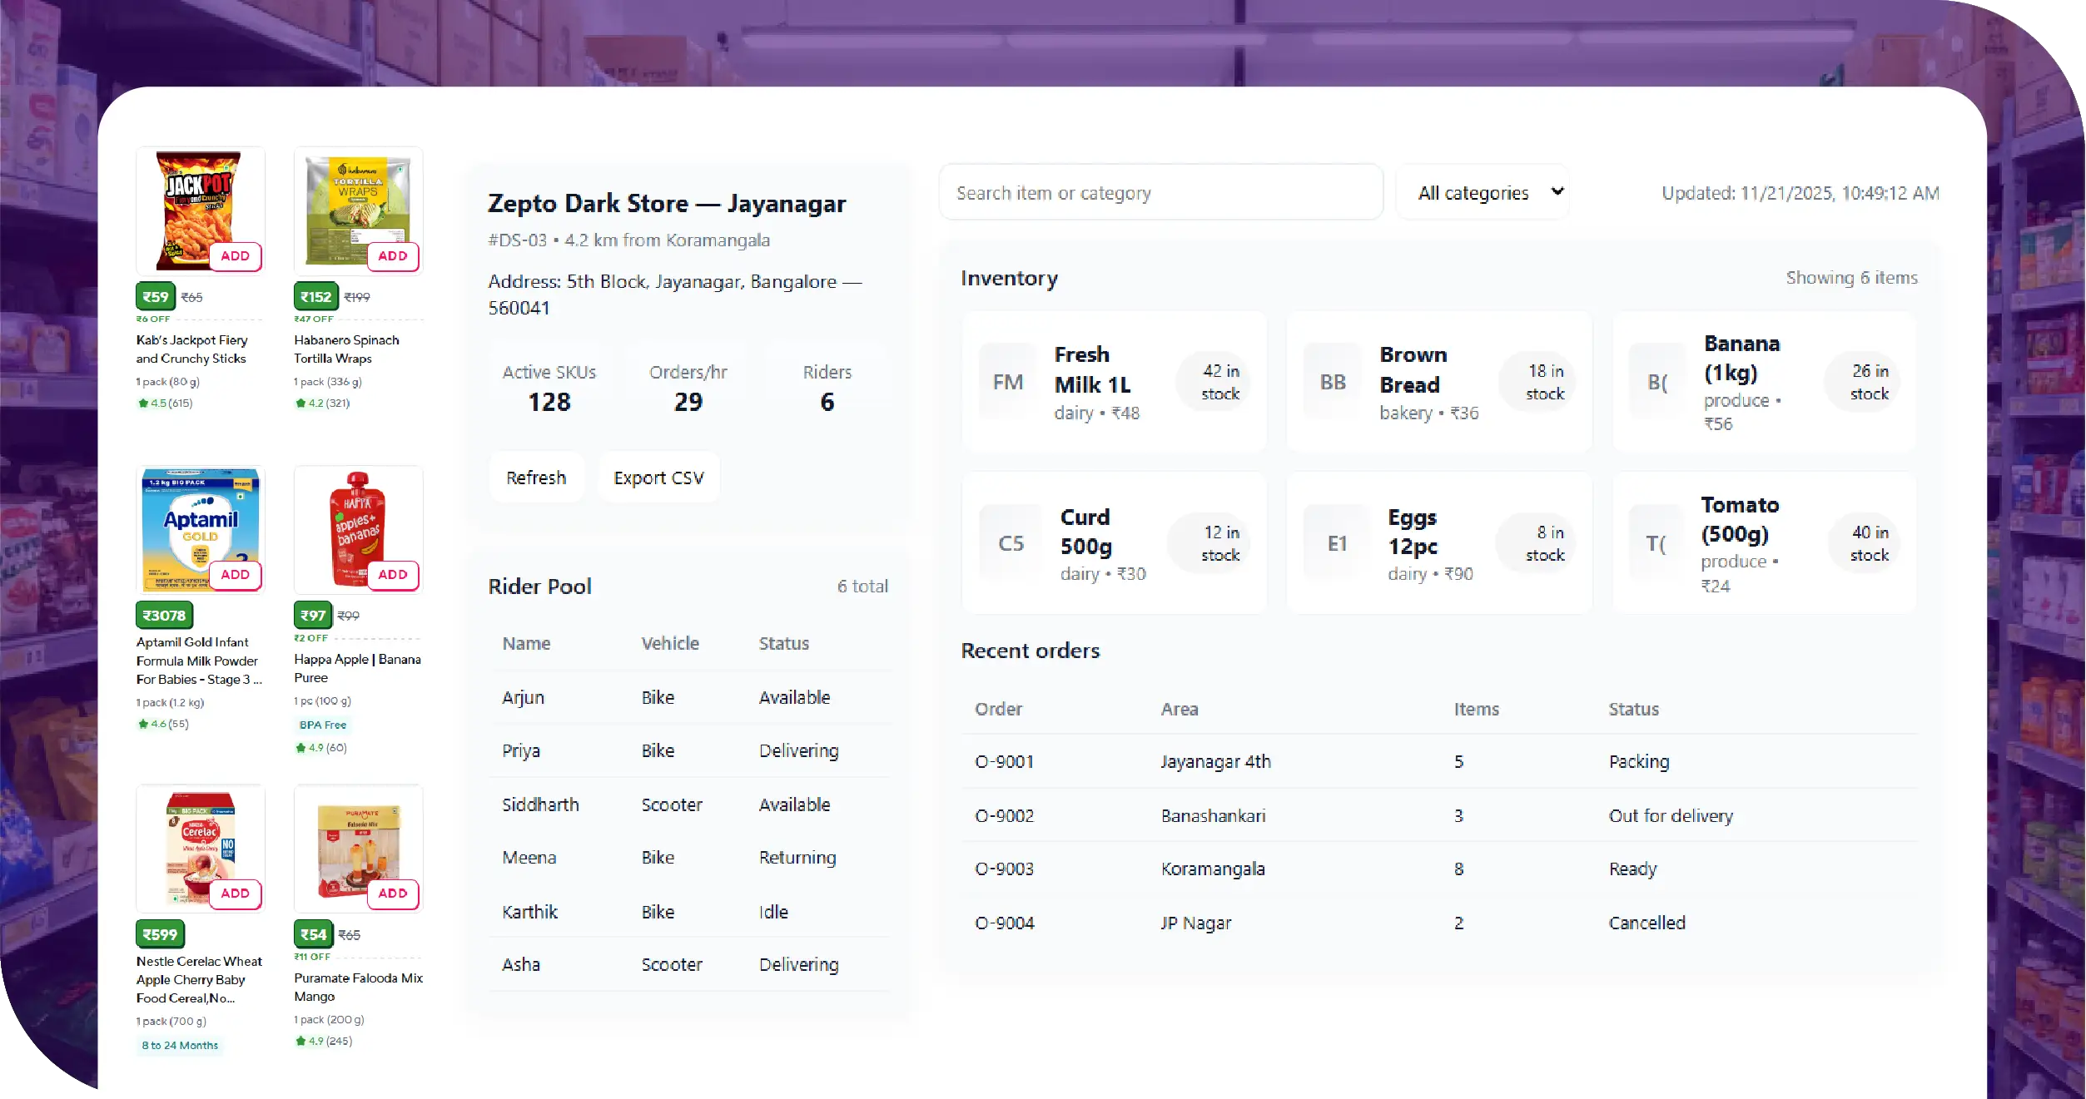Image resolution: width=2086 pixels, height=1099 pixels.
Task: Add Habanero Spinach Tortilla Wraps
Action: tap(392, 256)
